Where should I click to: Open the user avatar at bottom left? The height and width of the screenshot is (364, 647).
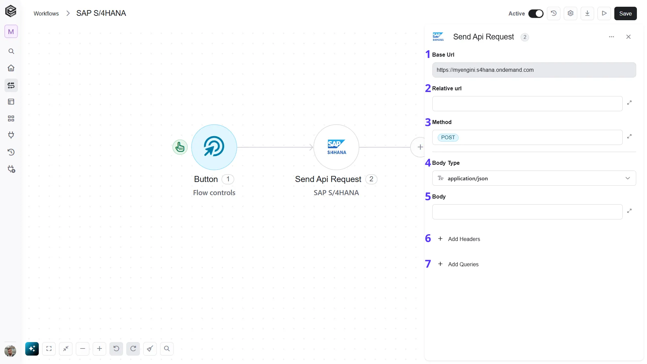point(10,351)
